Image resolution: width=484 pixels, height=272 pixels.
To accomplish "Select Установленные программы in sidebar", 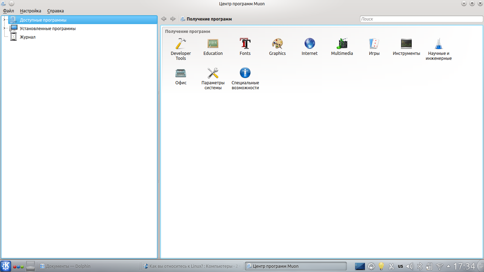I will coord(47,28).
